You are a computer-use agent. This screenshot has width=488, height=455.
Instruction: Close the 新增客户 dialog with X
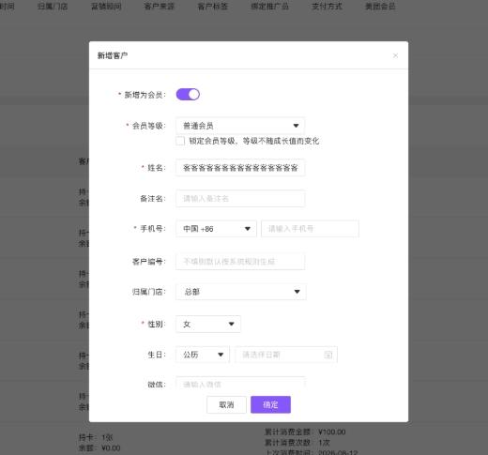pos(395,55)
